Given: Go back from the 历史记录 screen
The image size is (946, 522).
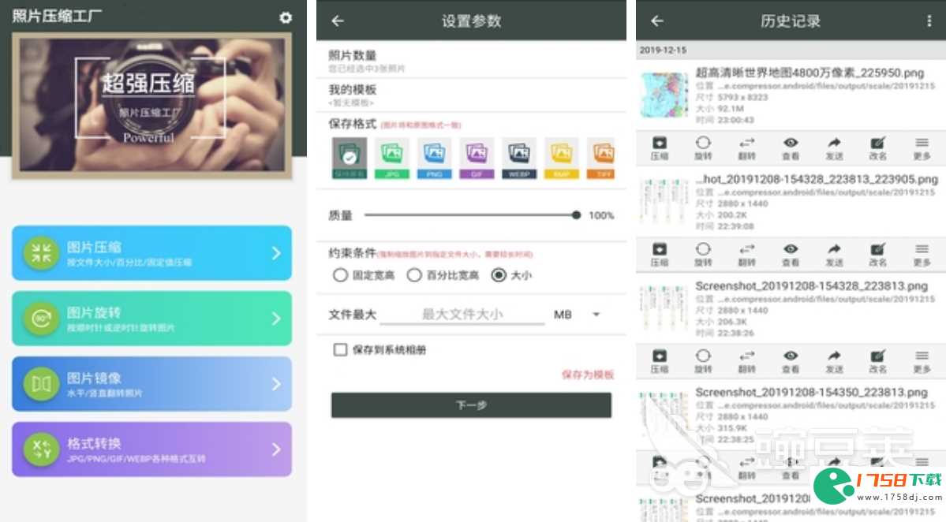Looking at the screenshot, I should tap(657, 21).
